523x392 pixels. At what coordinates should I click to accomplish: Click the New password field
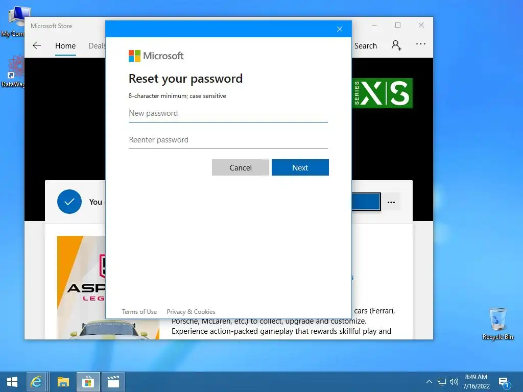pos(228,114)
